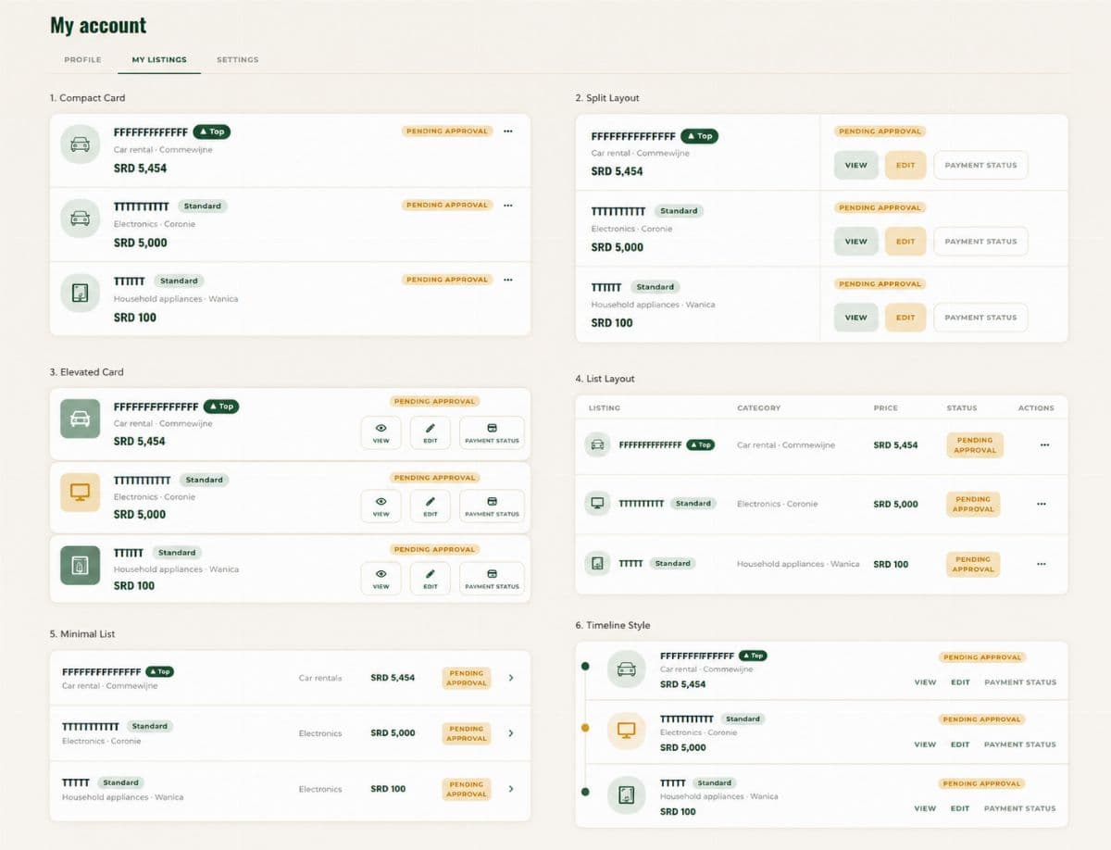
Task: Click View button for SRD 5,454 Split Layout listing
Action: [856, 166]
